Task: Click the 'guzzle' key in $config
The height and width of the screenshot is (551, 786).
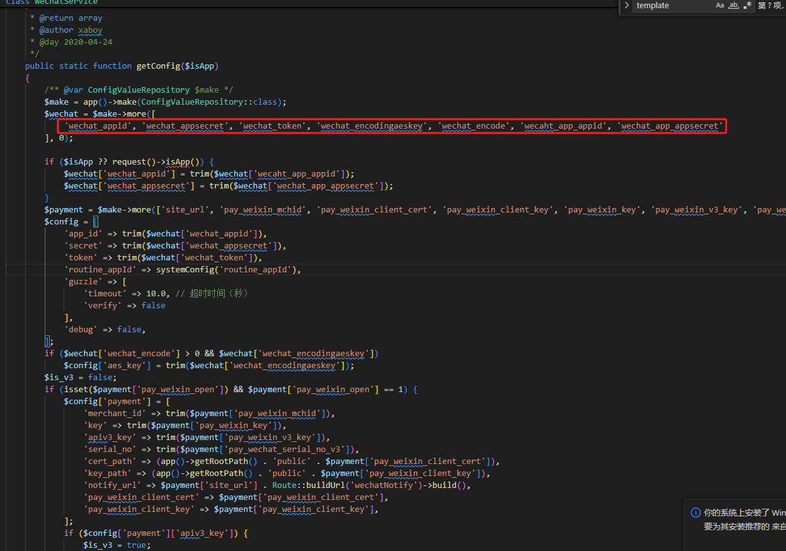Action: tap(84, 282)
